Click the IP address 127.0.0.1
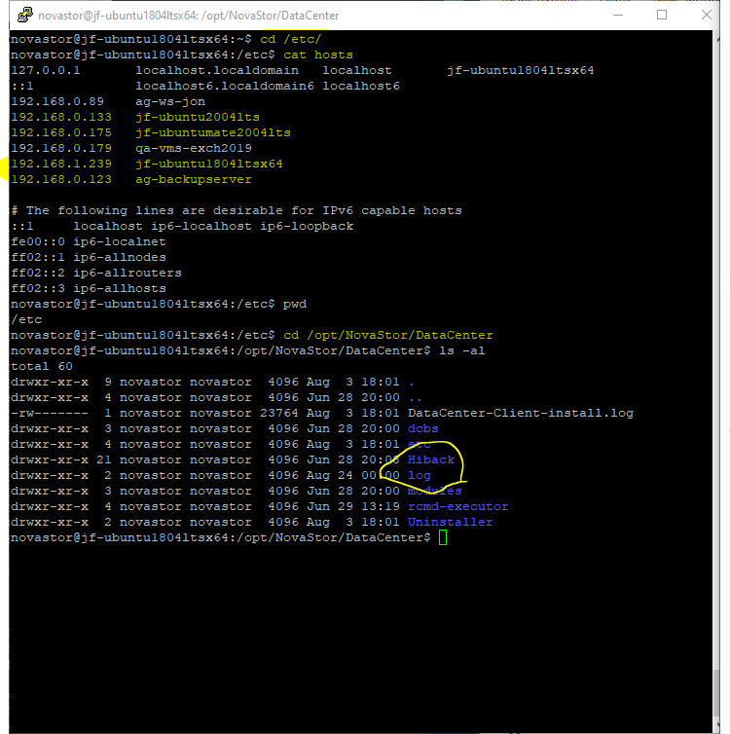This screenshot has height=734, width=730. [x=46, y=70]
